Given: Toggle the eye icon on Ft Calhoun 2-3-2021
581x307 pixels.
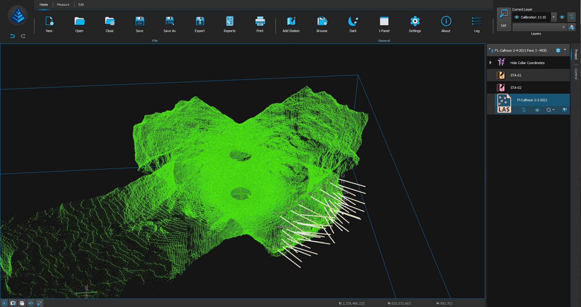Looking at the screenshot, I should (x=537, y=110).
